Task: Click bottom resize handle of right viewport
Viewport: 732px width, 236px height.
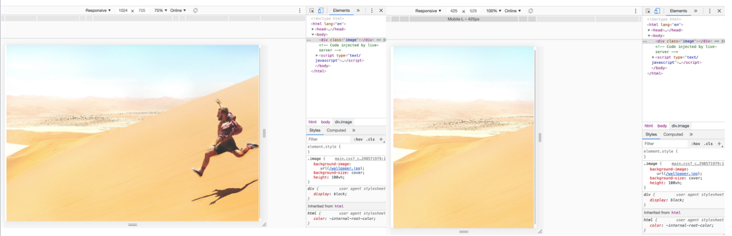Action: coord(464,231)
